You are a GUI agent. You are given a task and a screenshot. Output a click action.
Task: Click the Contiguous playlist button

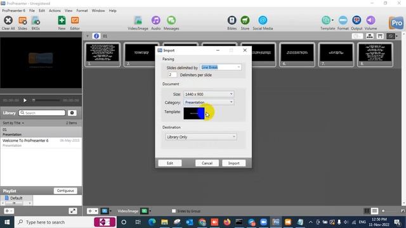coord(65,191)
